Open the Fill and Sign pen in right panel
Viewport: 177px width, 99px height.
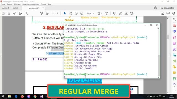[174, 49]
